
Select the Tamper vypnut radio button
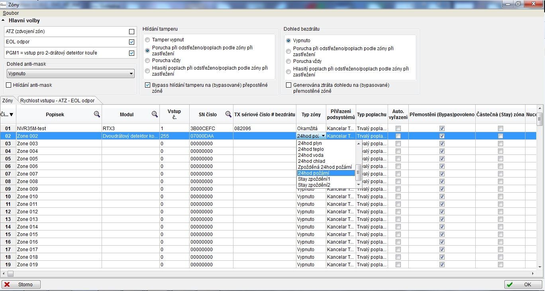pyautogui.click(x=148, y=40)
